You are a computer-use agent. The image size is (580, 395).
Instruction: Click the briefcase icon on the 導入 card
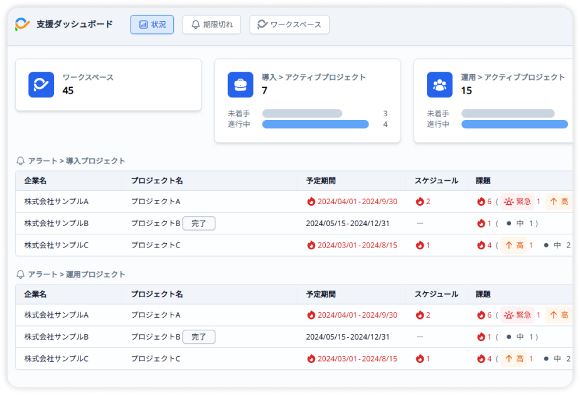pos(240,85)
